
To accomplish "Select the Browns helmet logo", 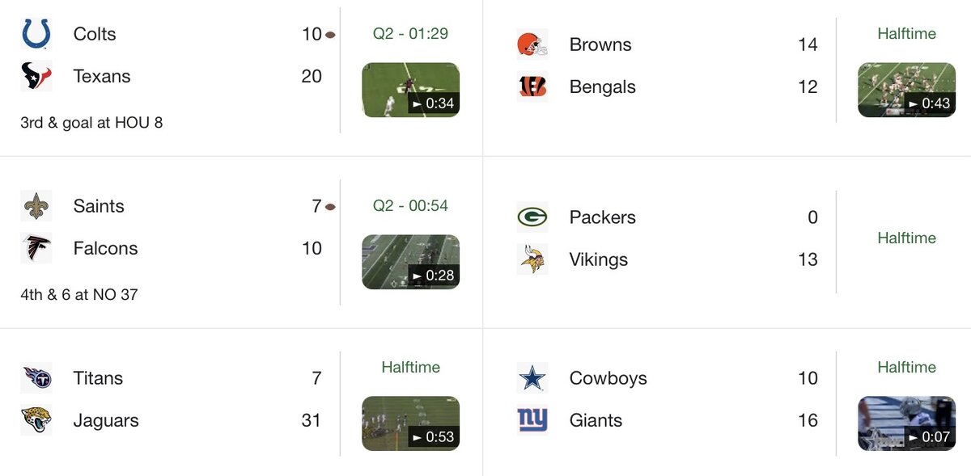I will pyautogui.click(x=532, y=44).
